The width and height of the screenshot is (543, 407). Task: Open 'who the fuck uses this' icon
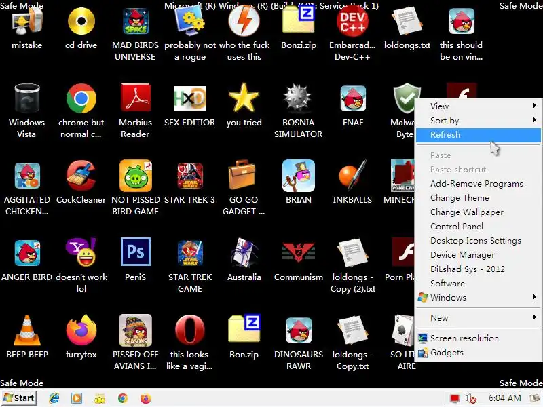(x=244, y=22)
